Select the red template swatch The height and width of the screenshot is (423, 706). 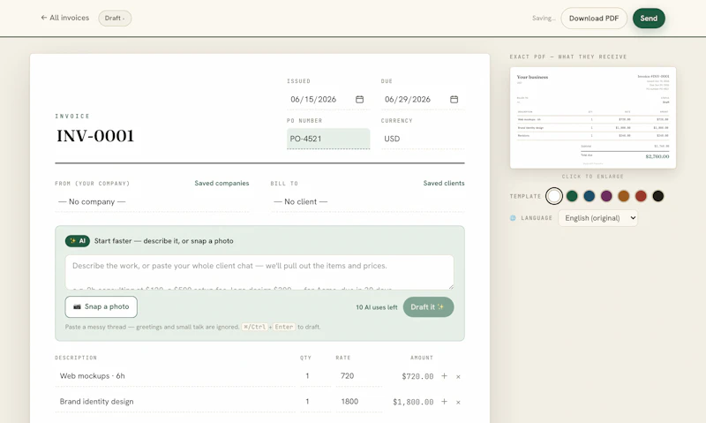(x=641, y=196)
